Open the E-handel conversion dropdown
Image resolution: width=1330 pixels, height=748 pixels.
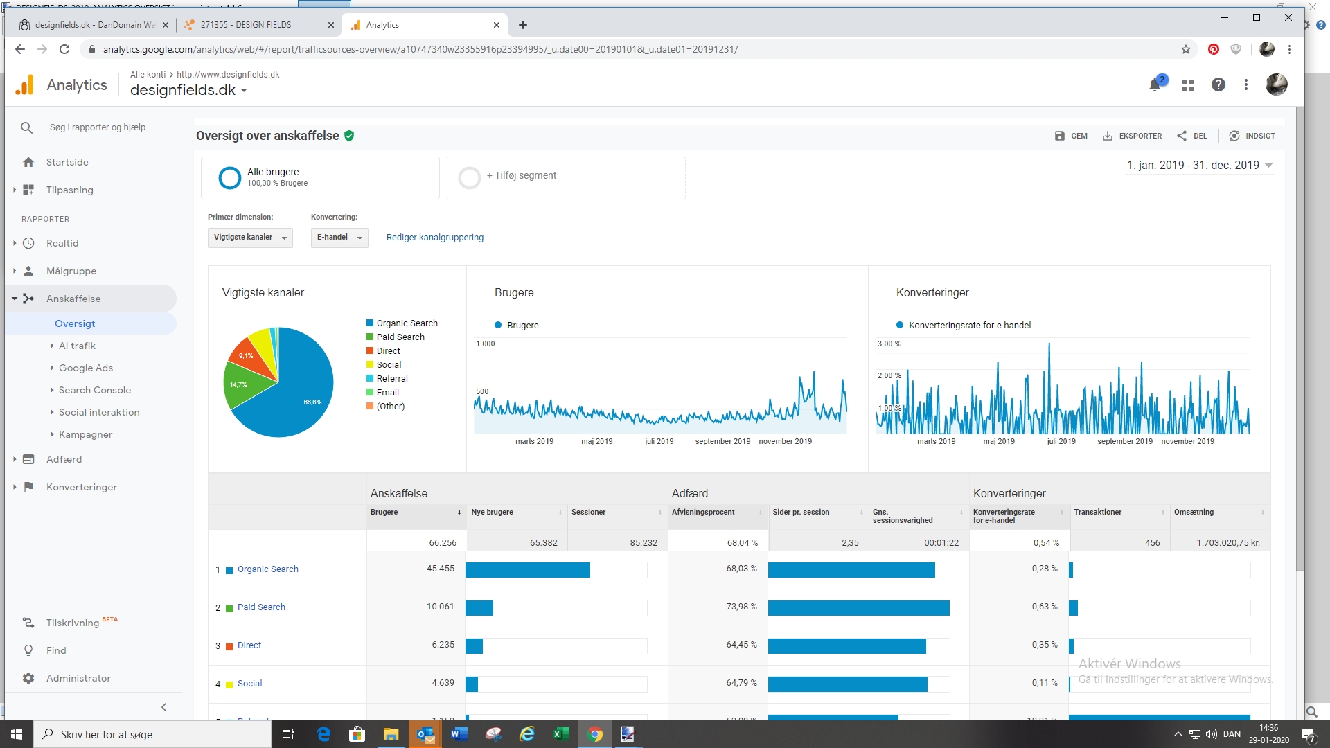pos(339,238)
